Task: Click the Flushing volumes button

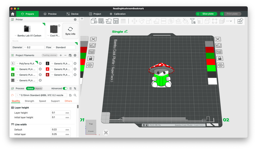Action: tap(50, 55)
